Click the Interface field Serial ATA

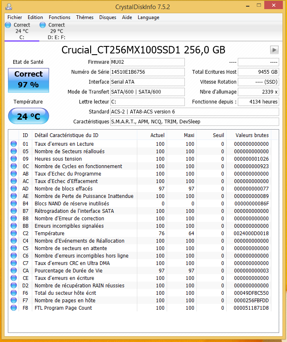[x=148, y=82]
